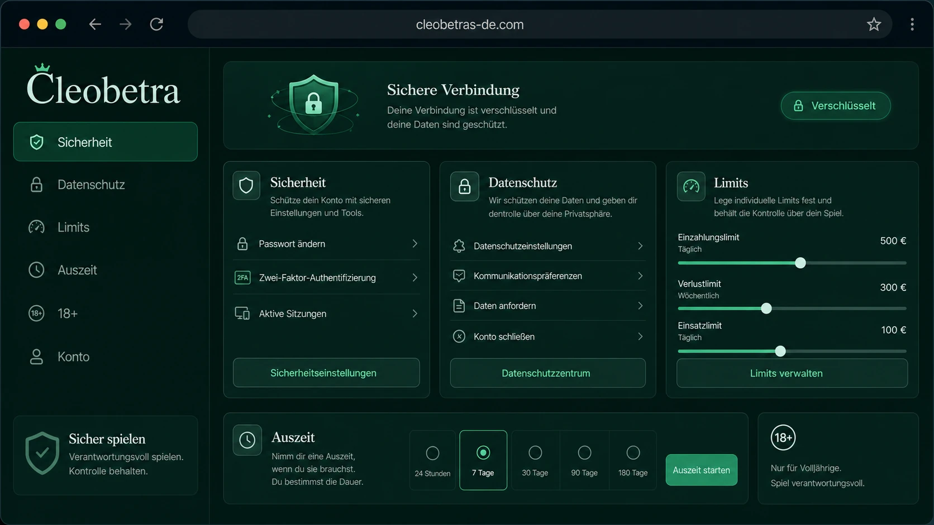Open Passwort ändern via its chevron
This screenshot has height=525, width=934.
(415, 244)
